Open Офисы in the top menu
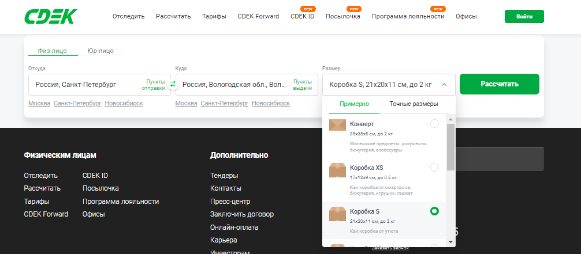The width and height of the screenshot is (581, 254). (466, 16)
